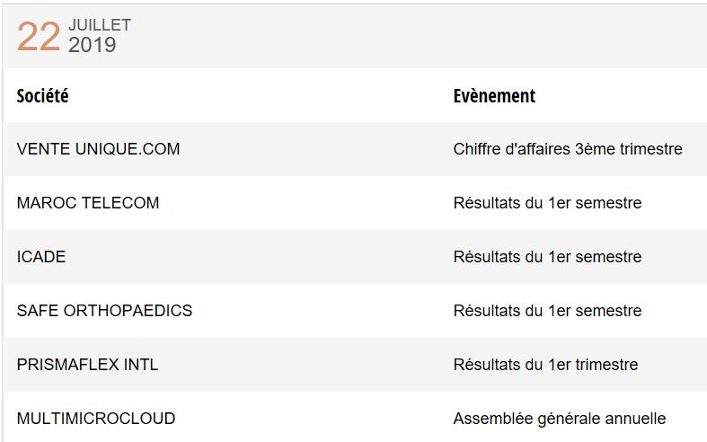Click the large day number 22
707x442 pixels.
click(x=39, y=37)
